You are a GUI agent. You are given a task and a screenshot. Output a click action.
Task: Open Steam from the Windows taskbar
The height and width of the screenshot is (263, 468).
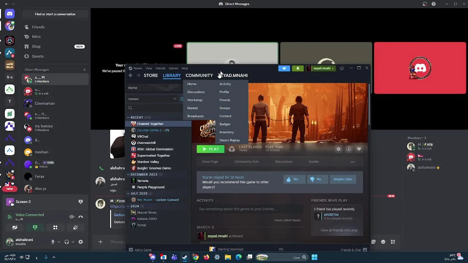point(185,257)
